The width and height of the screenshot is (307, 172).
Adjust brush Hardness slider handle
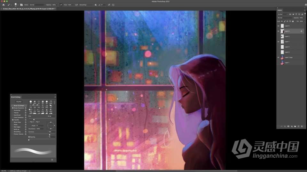pyautogui.click(x=50, y=134)
